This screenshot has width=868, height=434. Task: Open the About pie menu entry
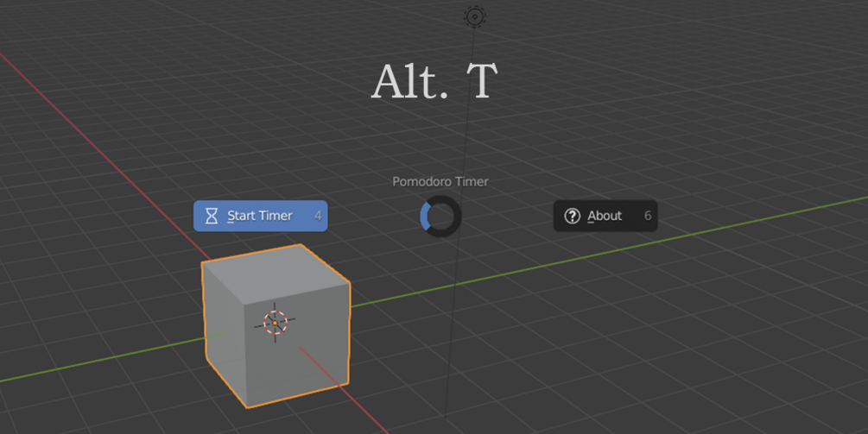point(605,216)
